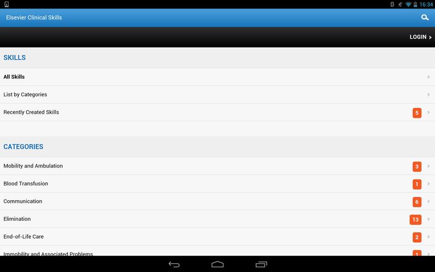Click the clock showing 16:34
The image size is (435, 272).
[426, 4]
